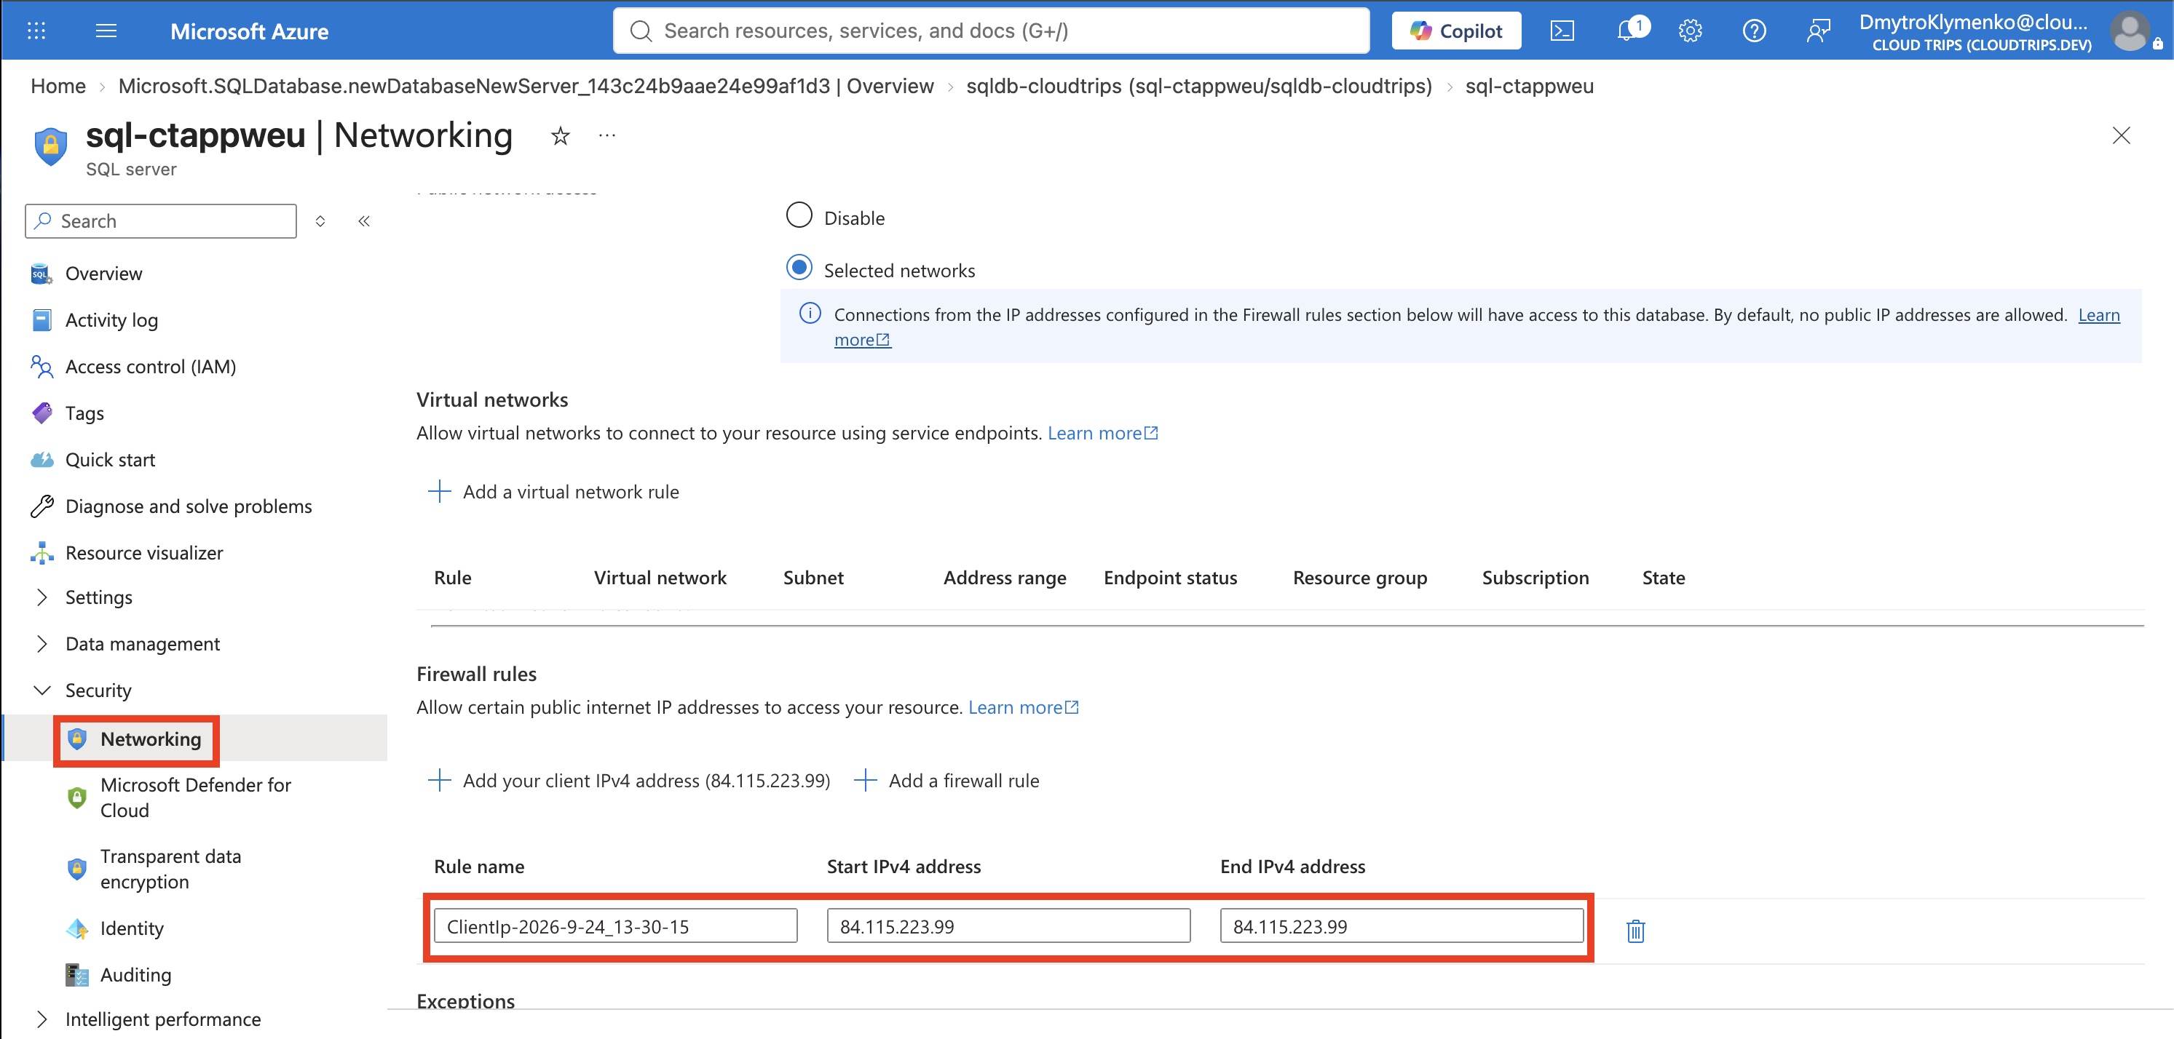The image size is (2174, 1039).
Task: Expand the Settings section
Action: tap(41, 597)
